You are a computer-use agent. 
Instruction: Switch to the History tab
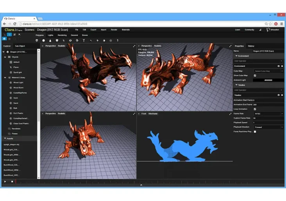click(251, 46)
